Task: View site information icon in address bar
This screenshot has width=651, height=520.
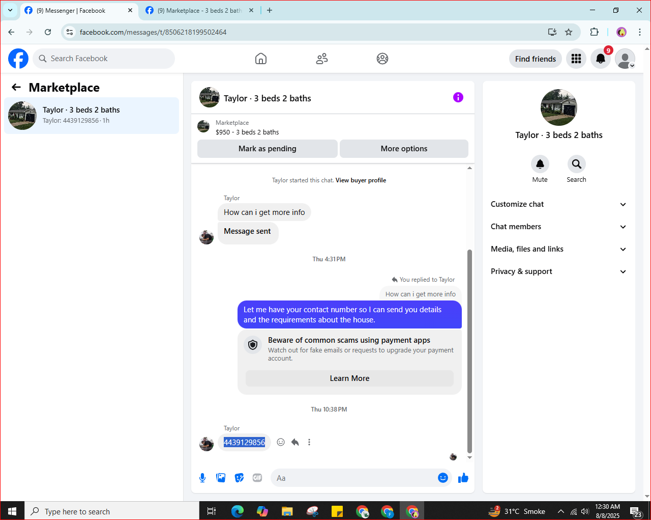Action: (x=70, y=32)
